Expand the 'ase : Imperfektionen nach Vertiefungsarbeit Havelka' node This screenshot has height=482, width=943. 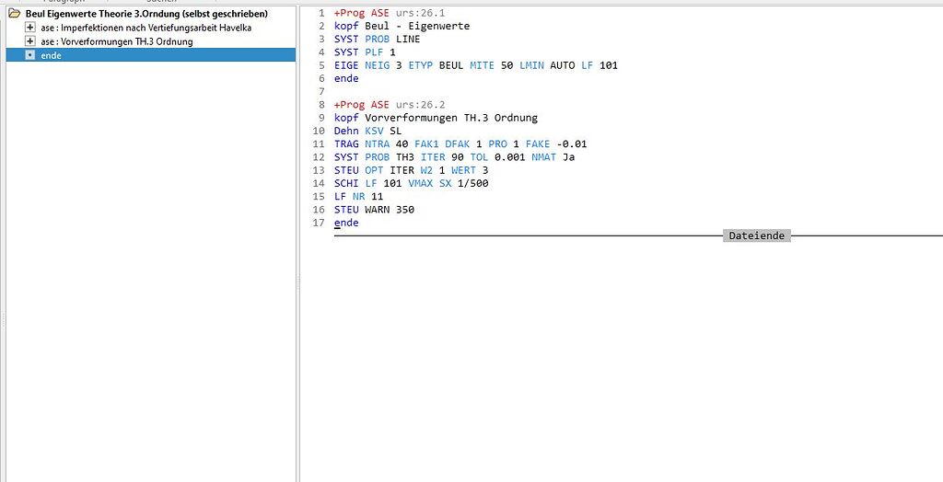click(30, 28)
